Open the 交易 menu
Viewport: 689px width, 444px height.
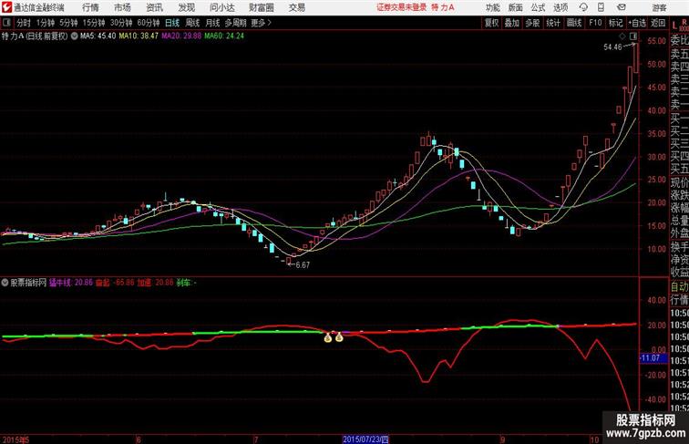(x=297, y=7)
